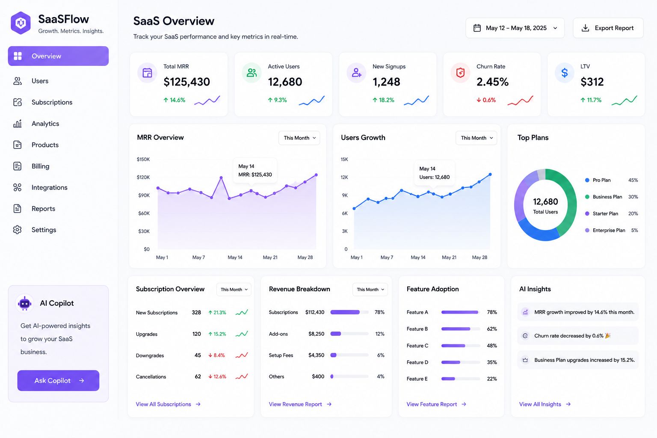Click the AI Copilot robot icon
The width and height of the screenshot is (657, 438).
[25, 303]
